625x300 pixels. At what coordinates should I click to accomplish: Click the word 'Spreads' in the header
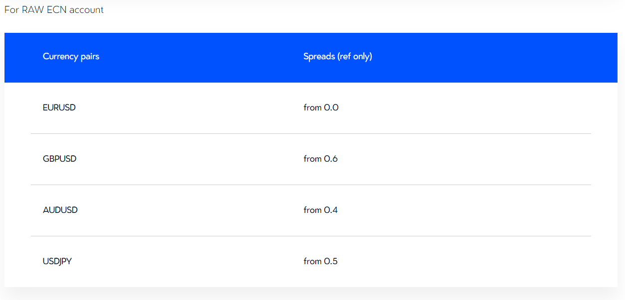319,56
